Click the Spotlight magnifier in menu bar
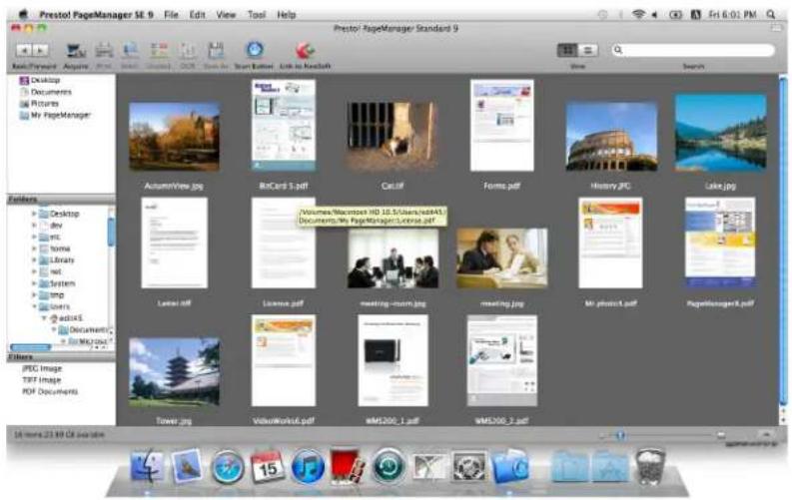 pyautogui.click(x=771, y=15)
